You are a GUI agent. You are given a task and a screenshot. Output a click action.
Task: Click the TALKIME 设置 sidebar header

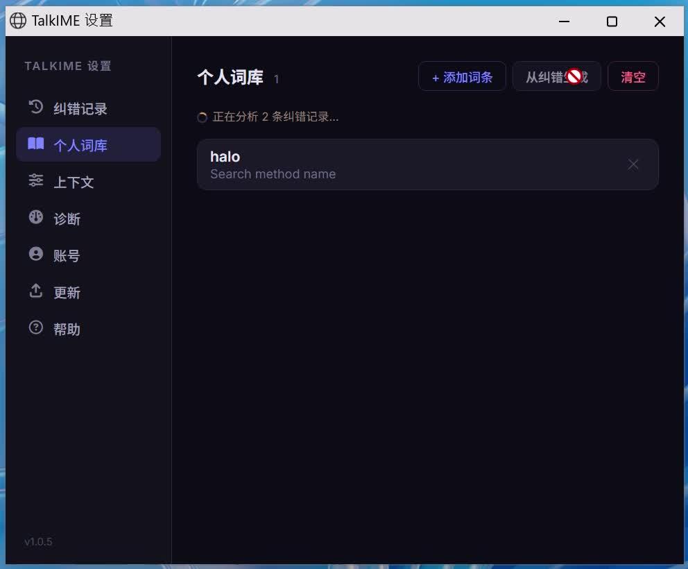coord(68,66)
